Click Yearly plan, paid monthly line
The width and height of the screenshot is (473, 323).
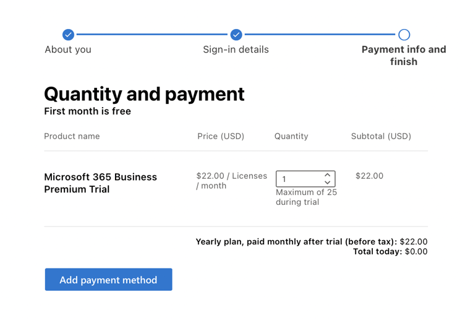[312, 241]
